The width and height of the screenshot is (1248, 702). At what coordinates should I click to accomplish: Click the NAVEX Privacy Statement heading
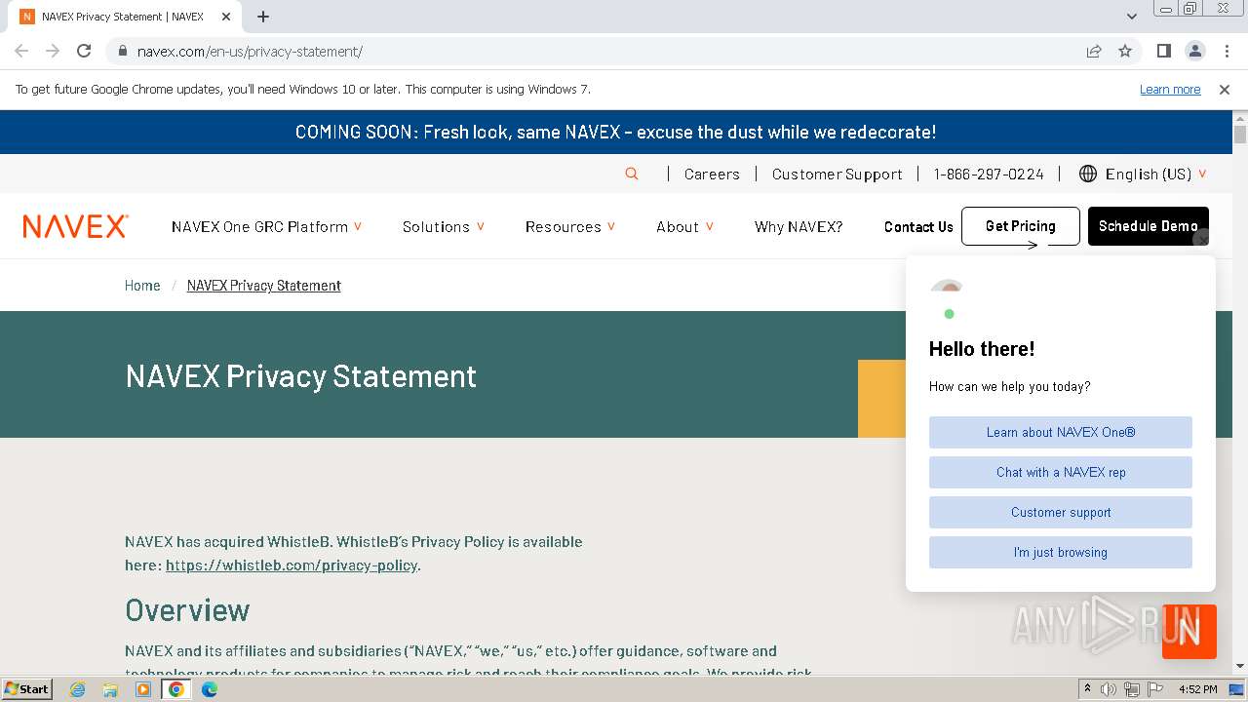tap(301, 376)
